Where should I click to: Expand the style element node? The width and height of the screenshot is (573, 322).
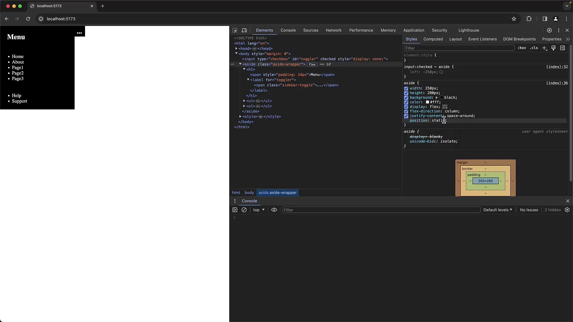(x=240, y=116)
